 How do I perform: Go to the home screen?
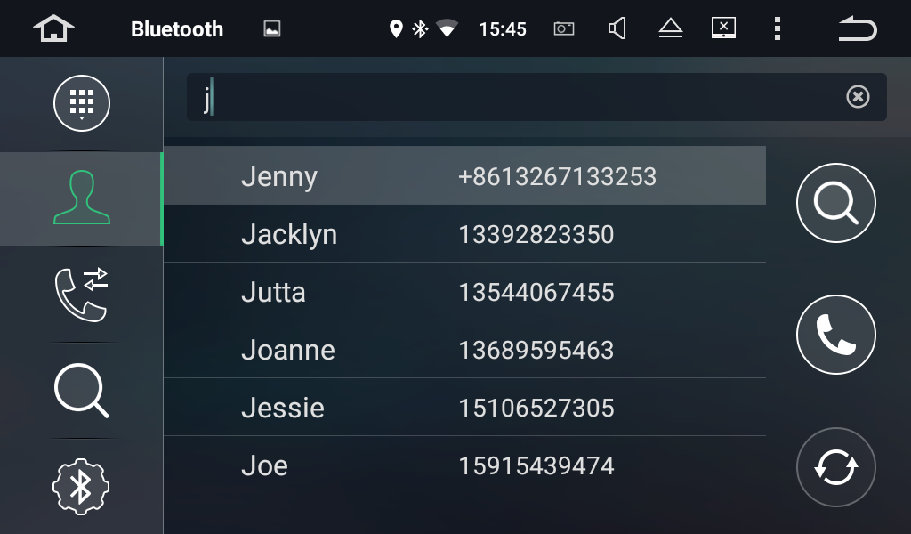click(x=53, y=28)
